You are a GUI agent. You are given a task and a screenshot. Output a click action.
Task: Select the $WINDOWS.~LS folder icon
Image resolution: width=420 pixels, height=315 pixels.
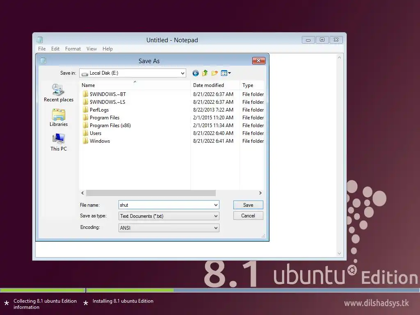[x=85, y=102]
